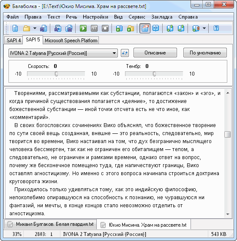Create a new document with toolbar icon
The width and height of the screenshot is (237, 241).
(15, 28)
